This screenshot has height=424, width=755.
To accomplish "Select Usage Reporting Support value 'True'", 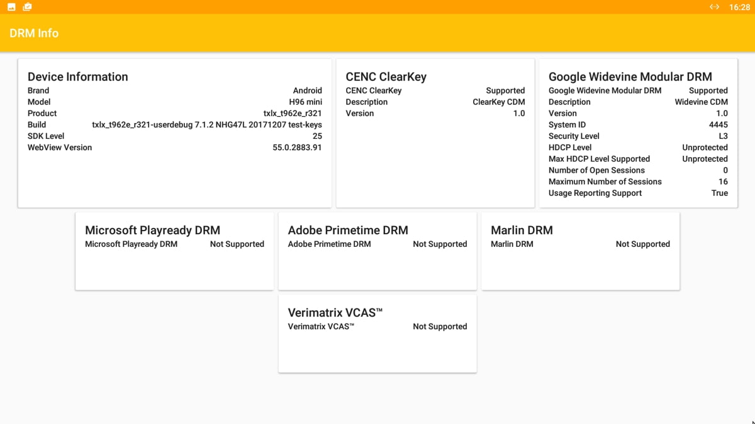I will [720, 193].
